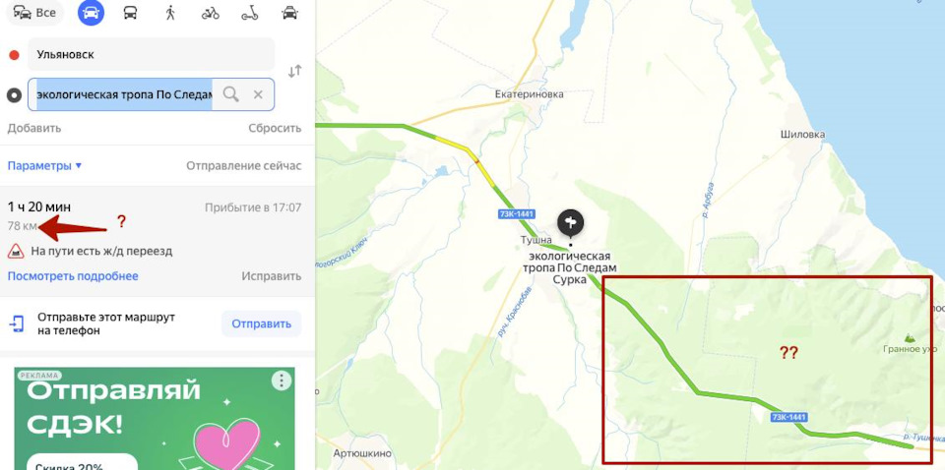Screen dimensions: 945x470
Task: Click Исправить to report a route issue
Action: (x=272, y=276)
